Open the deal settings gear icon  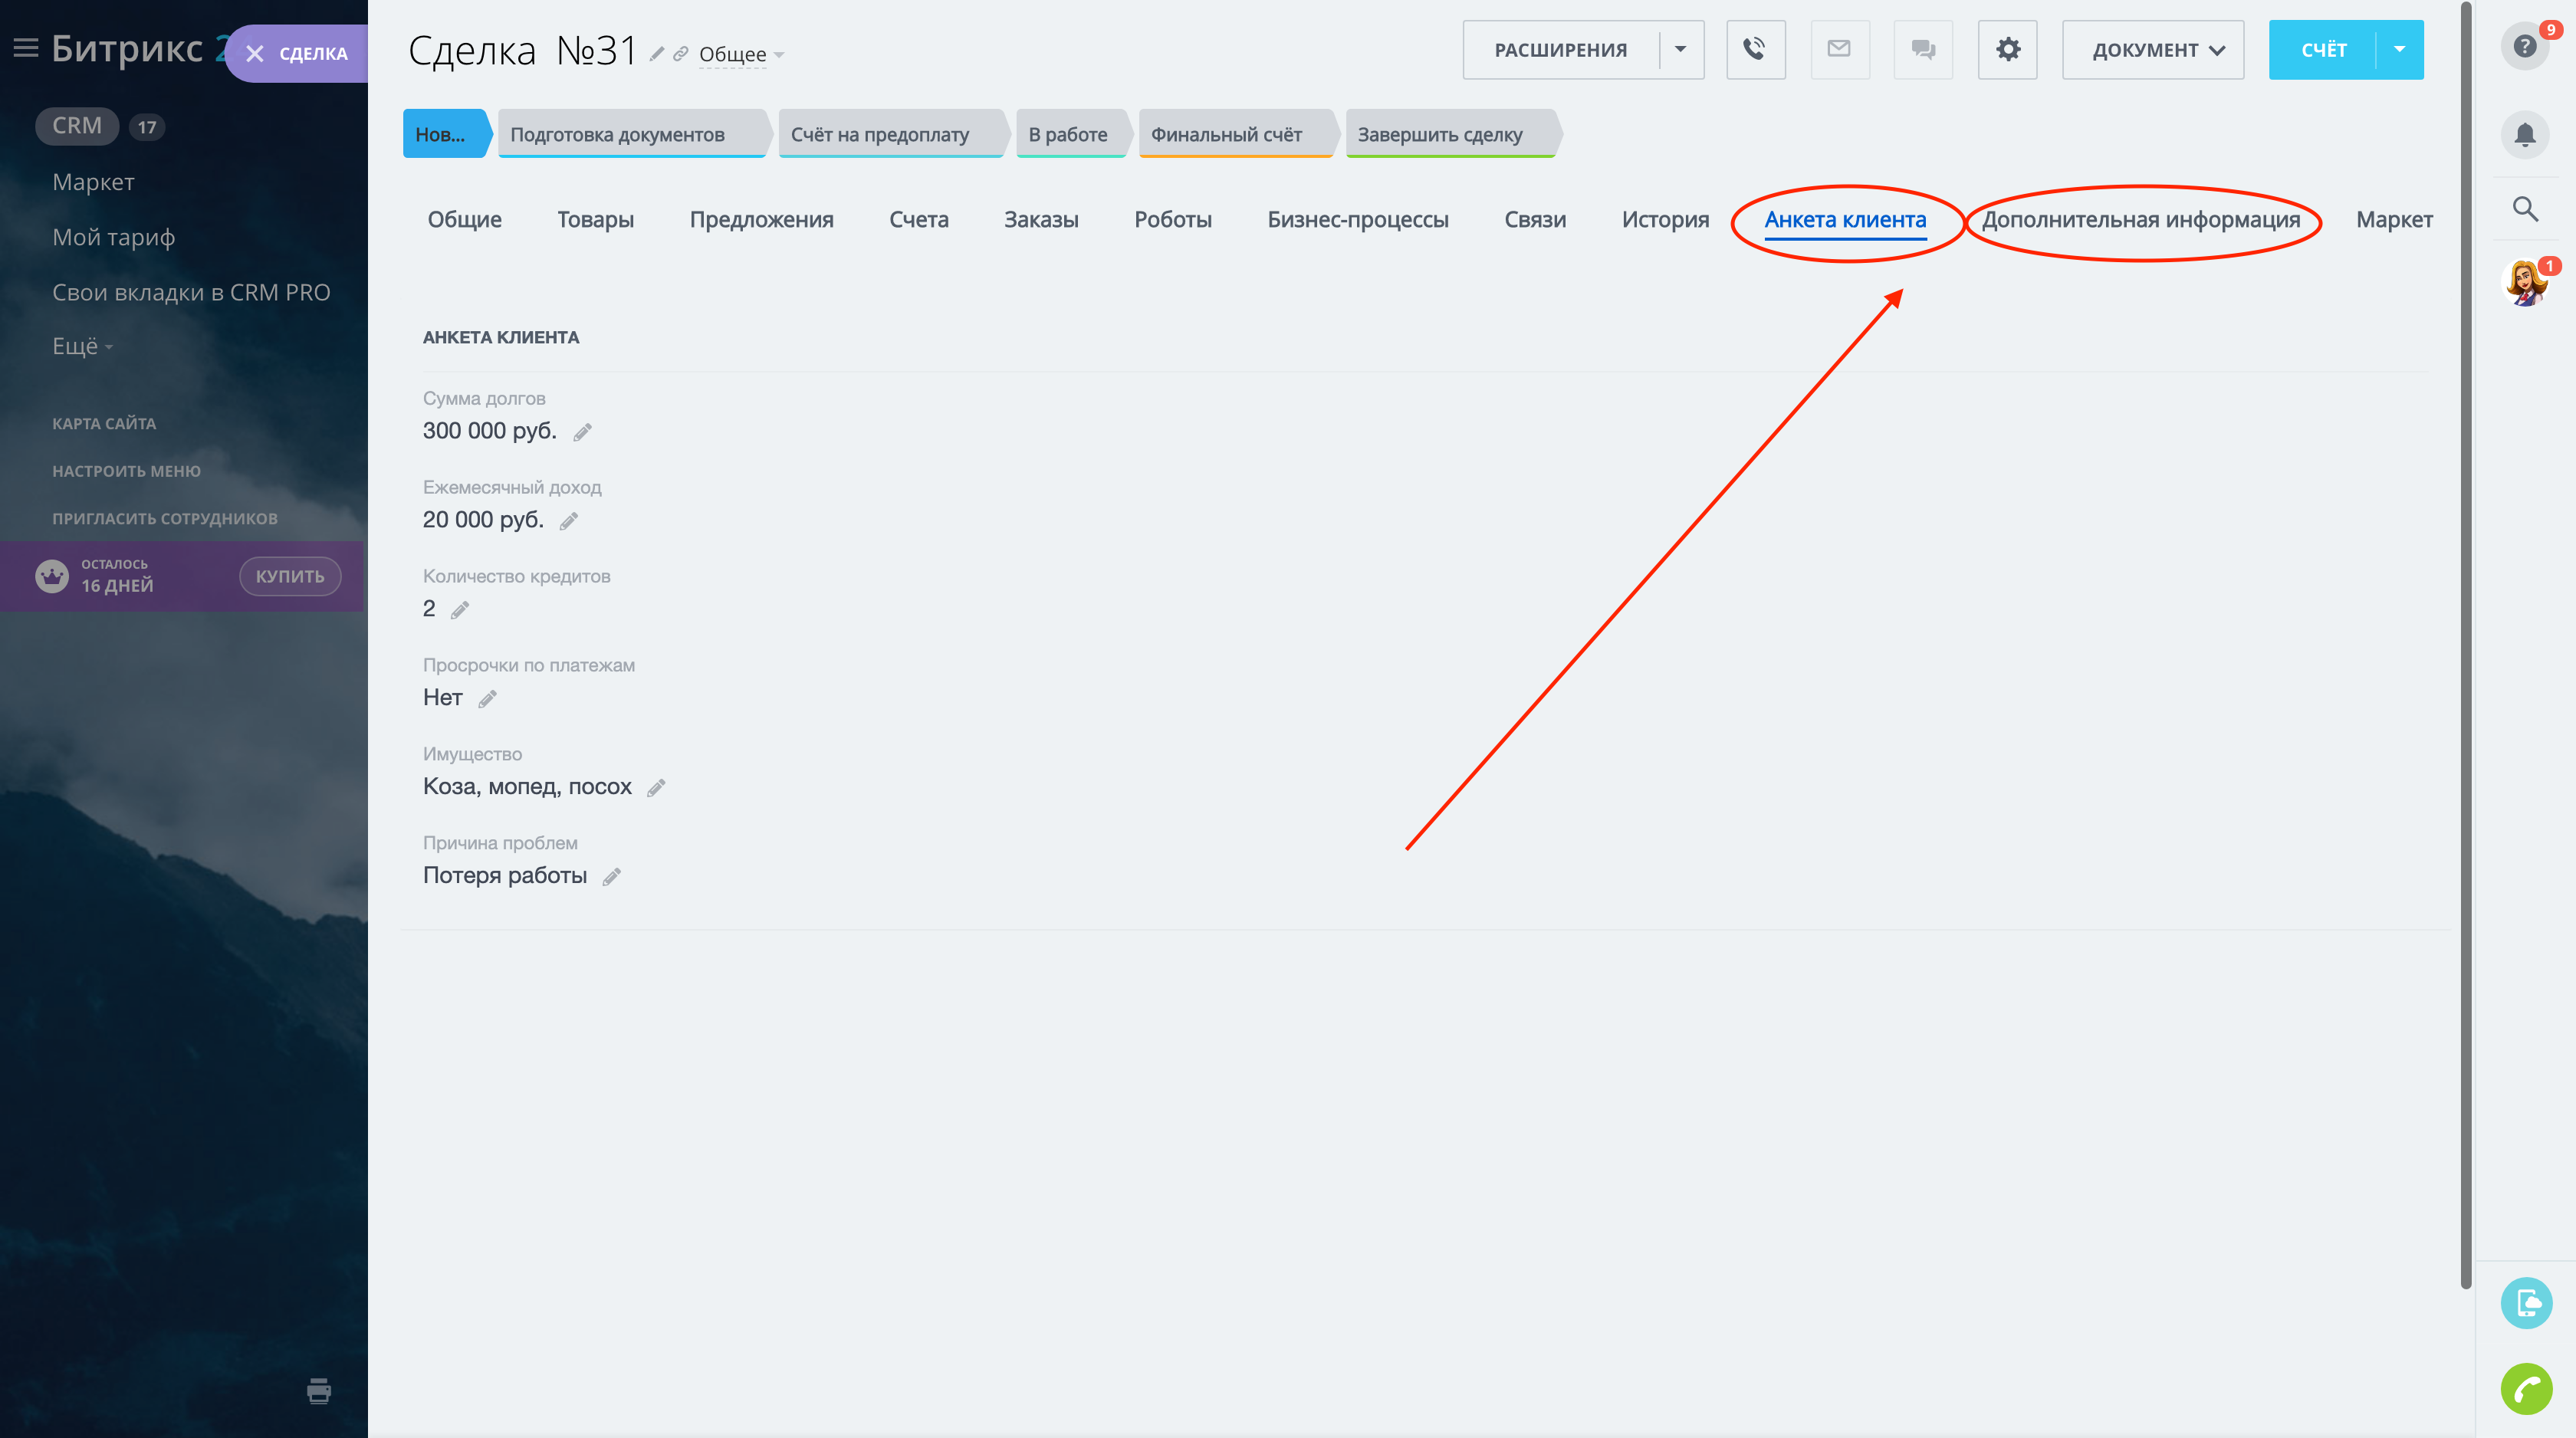coord(2007,49)
